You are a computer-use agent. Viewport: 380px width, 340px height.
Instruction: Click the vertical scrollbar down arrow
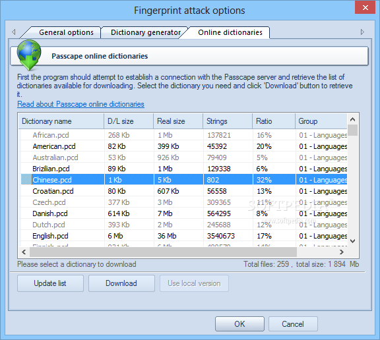point(353,241)
